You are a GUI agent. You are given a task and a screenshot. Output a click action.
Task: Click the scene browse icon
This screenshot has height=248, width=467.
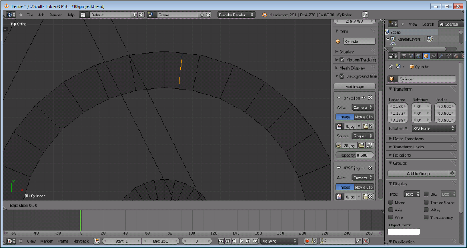pos(151,15)
